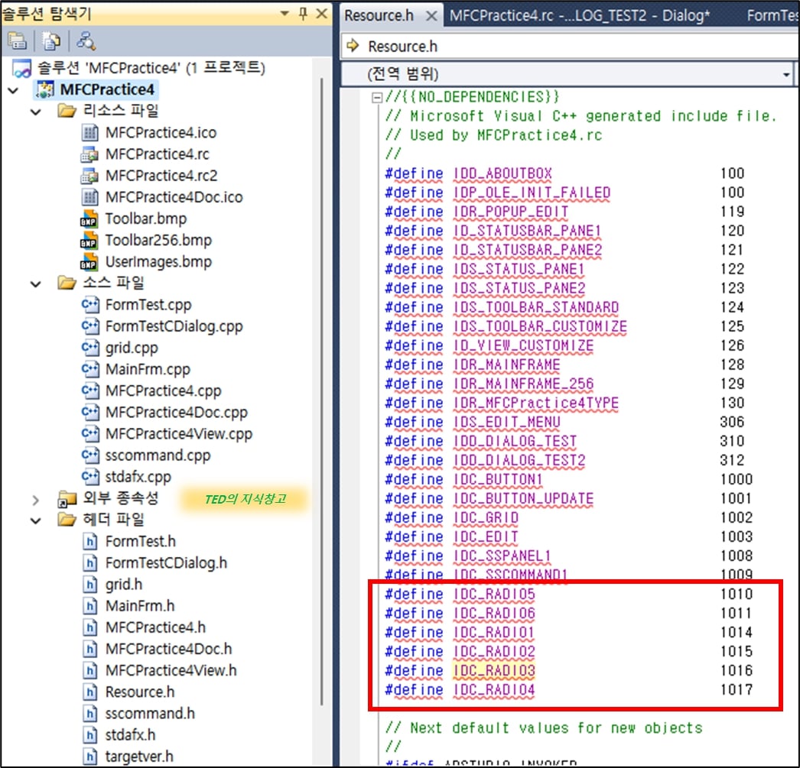Select FormTestCDialog.h header file

166,562
